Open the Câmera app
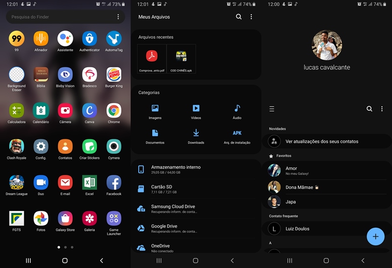This screenshot has height=268, width=392. coord(65,111)
